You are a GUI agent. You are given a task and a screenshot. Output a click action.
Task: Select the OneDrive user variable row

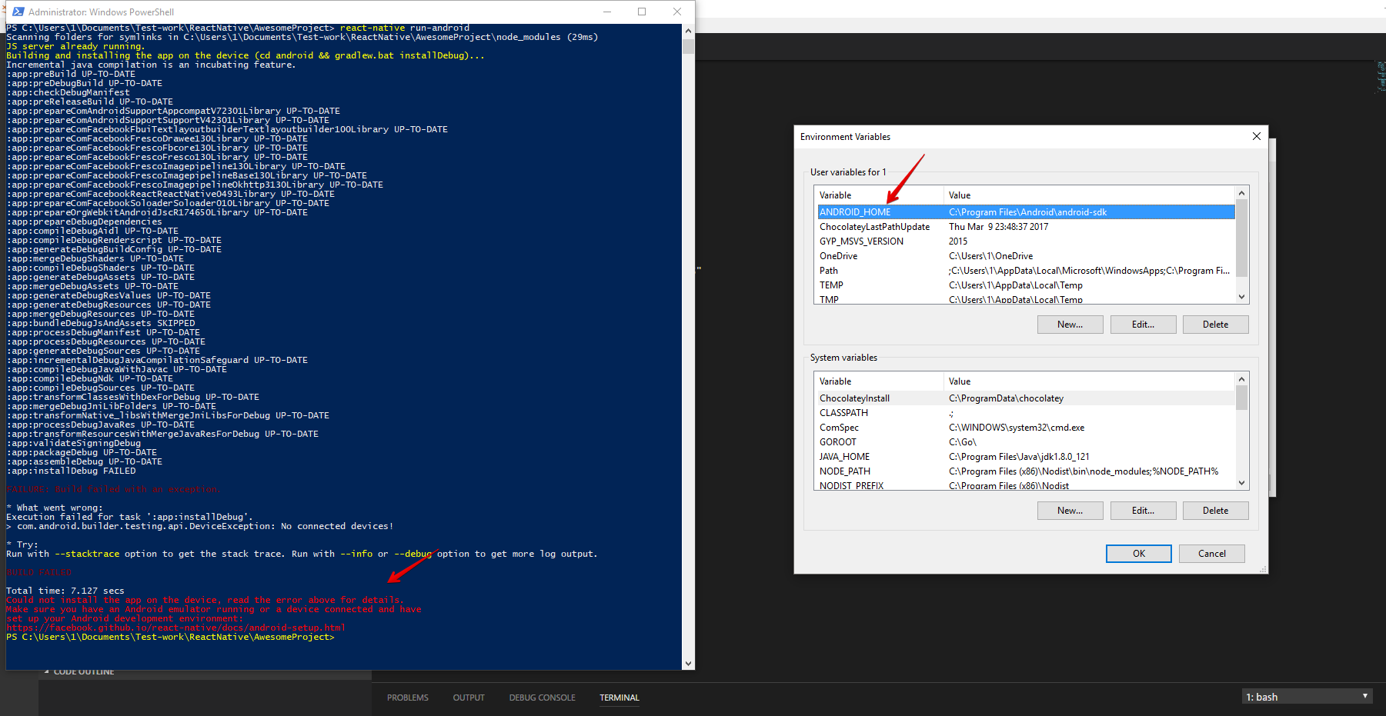(x=1026, y=256)
